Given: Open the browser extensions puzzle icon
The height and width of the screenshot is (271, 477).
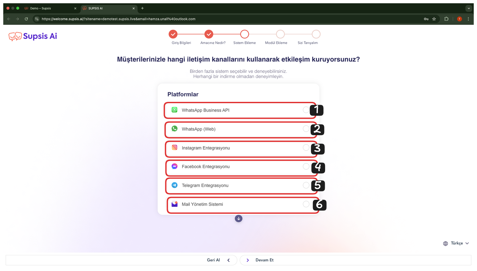Looking at the screenshot, I should click(446, 19).
